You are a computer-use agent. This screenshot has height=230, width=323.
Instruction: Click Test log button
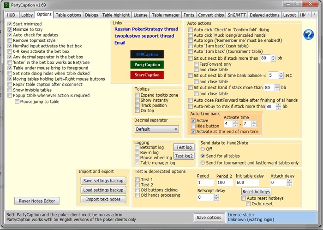pos(184,147)
